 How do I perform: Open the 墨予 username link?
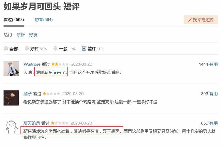click(x=28, y=94)
